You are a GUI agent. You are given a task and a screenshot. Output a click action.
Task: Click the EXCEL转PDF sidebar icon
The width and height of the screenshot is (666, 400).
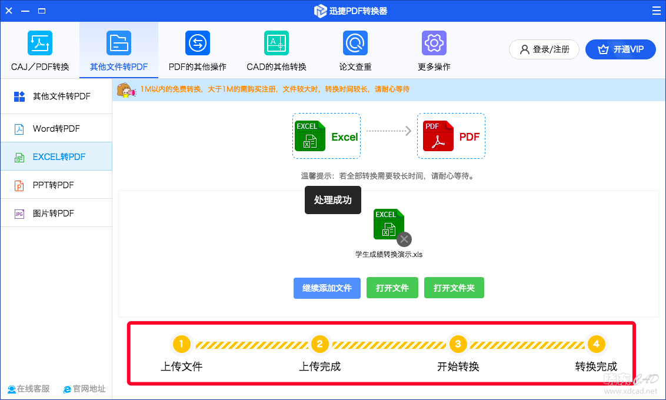tap(19, 158)
